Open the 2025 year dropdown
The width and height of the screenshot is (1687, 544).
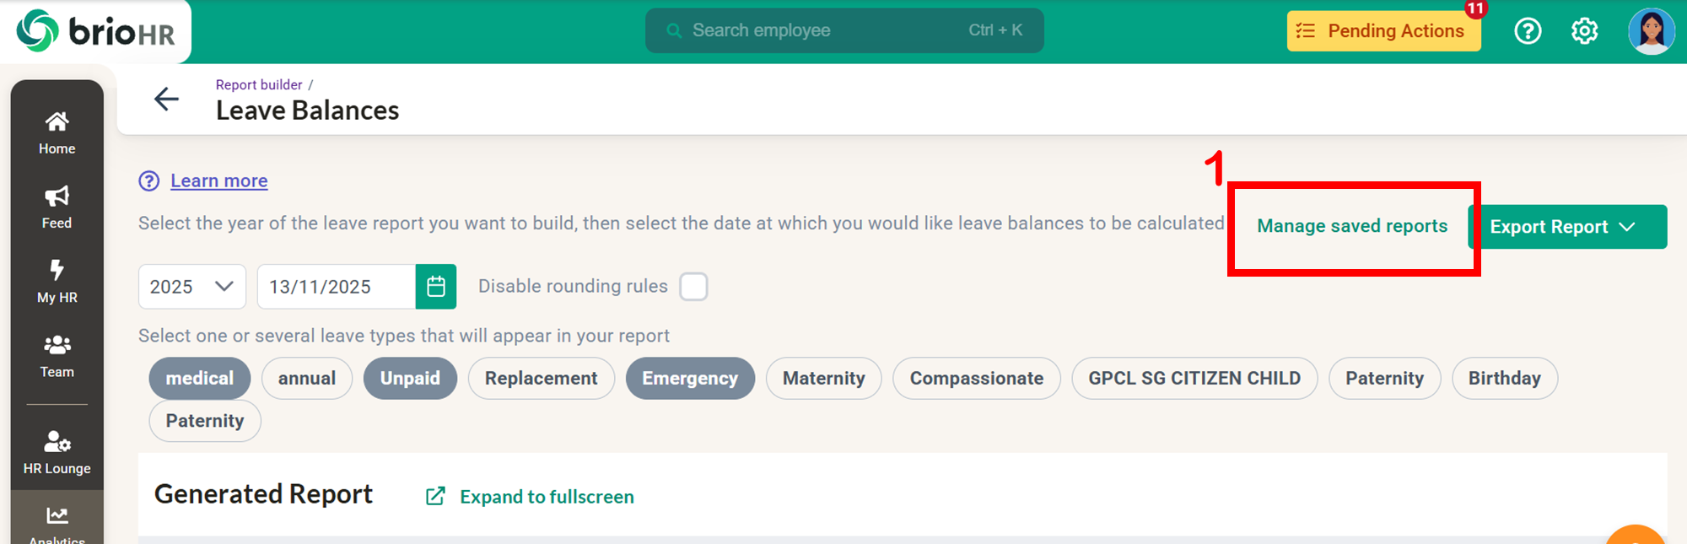[191, 287]
